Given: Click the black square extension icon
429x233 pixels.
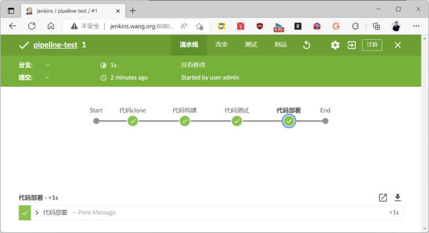Looking at the screenshot, I should coord(298,26).
